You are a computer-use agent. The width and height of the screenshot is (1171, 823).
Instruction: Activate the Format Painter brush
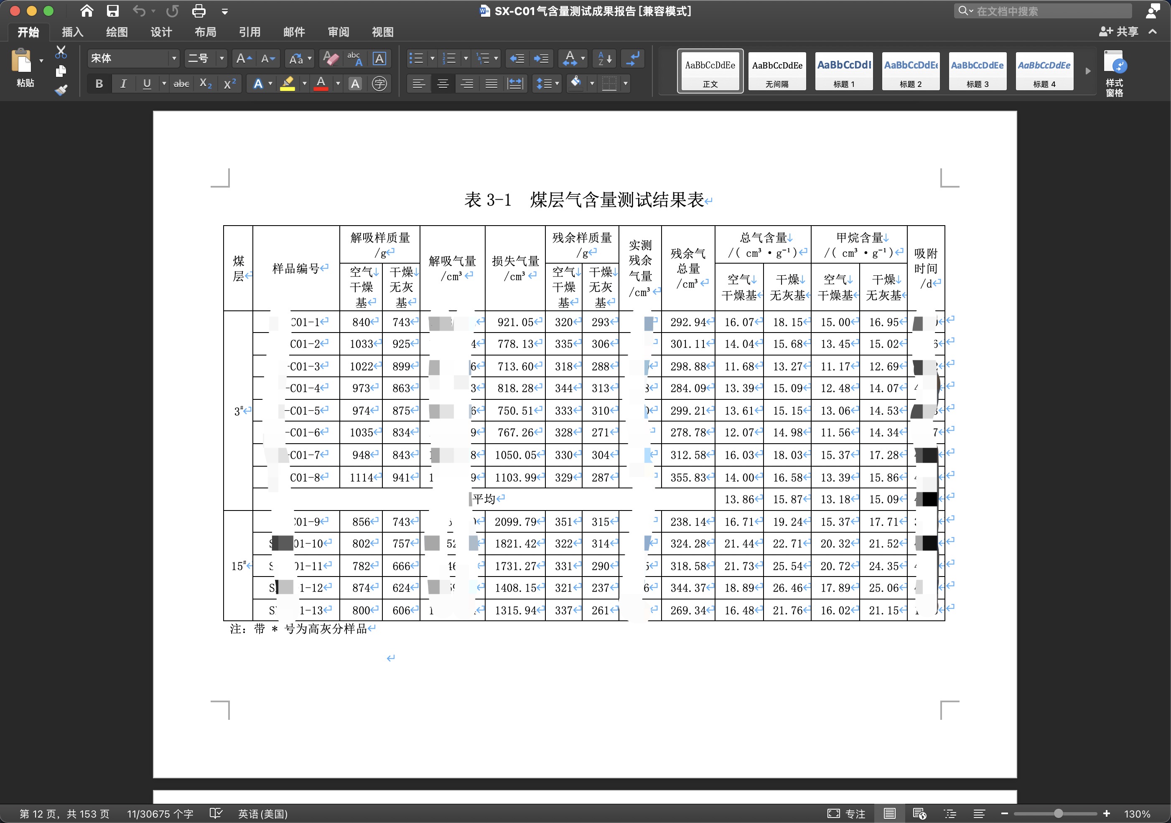pyautogui.click(x=61, y=90)
